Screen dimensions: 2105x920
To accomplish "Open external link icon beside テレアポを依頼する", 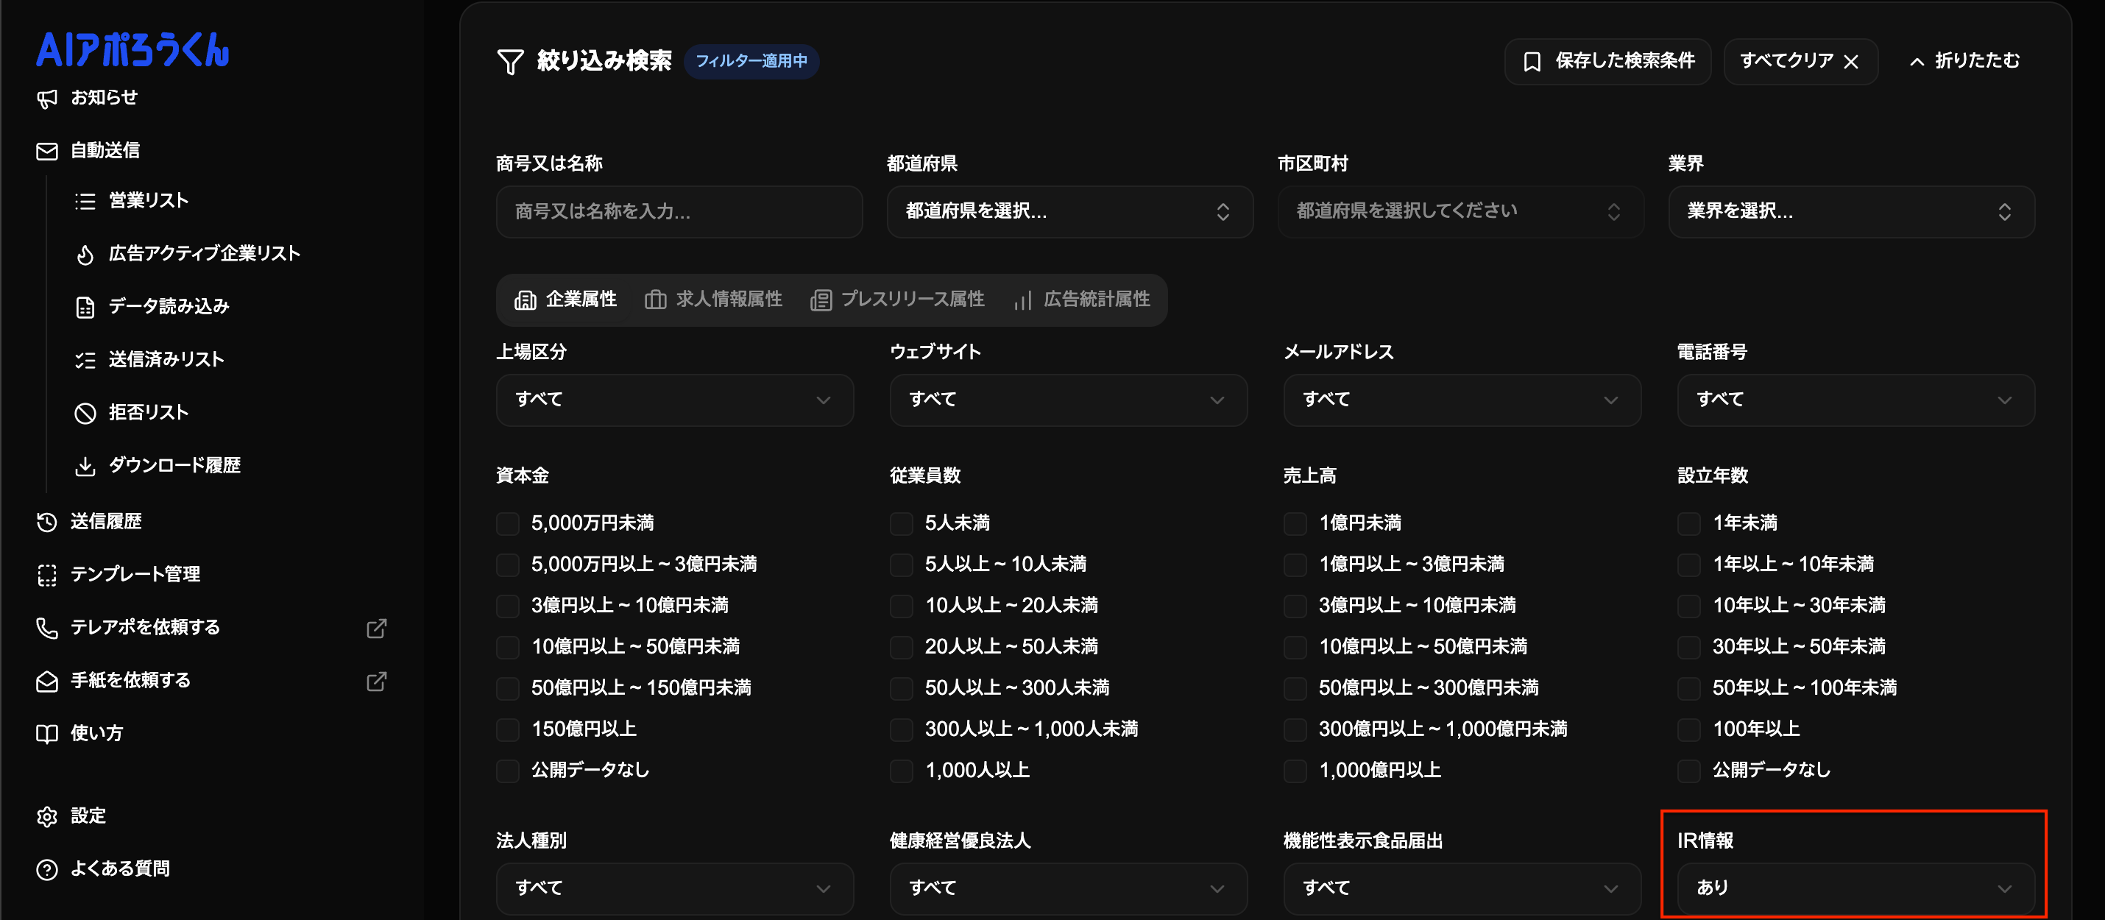I will coord(376,629).
